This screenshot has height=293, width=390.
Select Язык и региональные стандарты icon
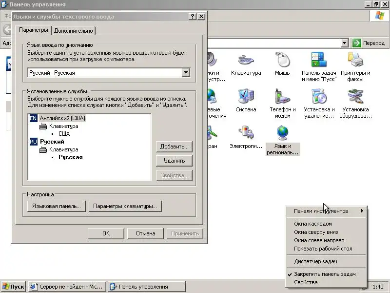click(x=283, y=140)
